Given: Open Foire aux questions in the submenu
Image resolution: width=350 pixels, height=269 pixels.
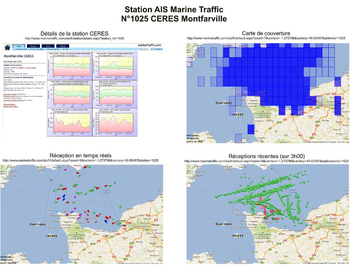Looking at the screenshot, I should 53,49.
